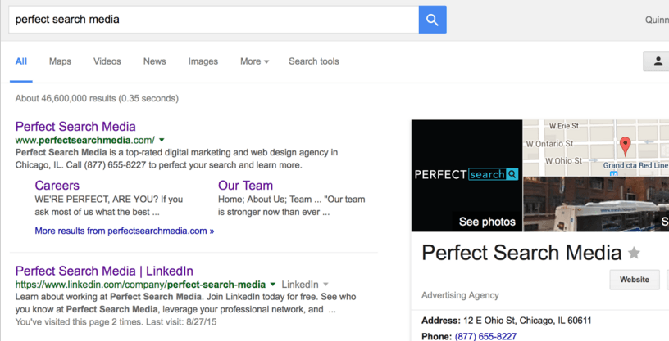Open the Our Team sitelink

tap(245, 186)
